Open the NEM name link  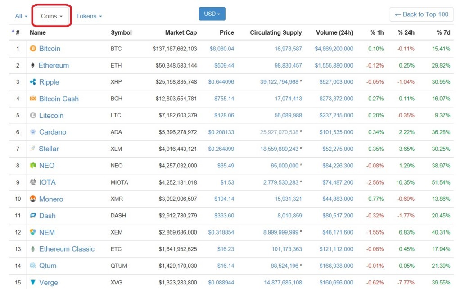[47, 233]
